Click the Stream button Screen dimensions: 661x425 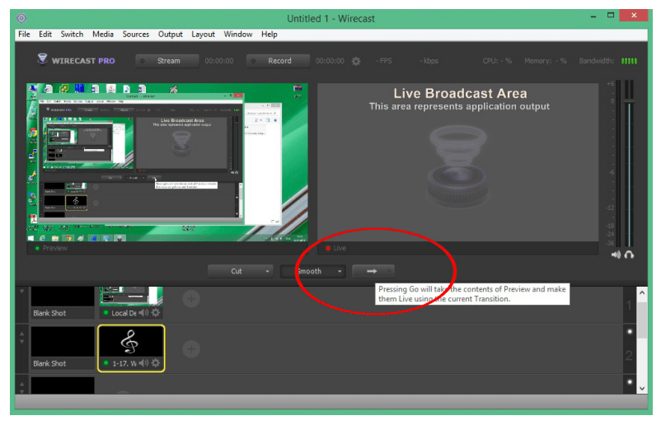click(x=167, y=61)
